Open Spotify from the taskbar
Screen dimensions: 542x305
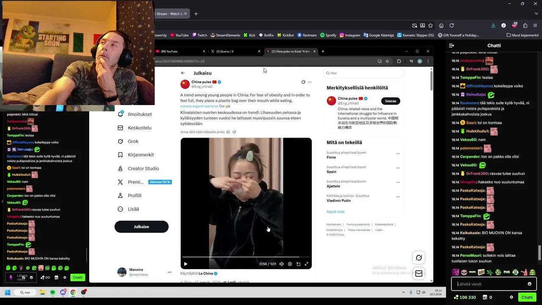[53, 292]
